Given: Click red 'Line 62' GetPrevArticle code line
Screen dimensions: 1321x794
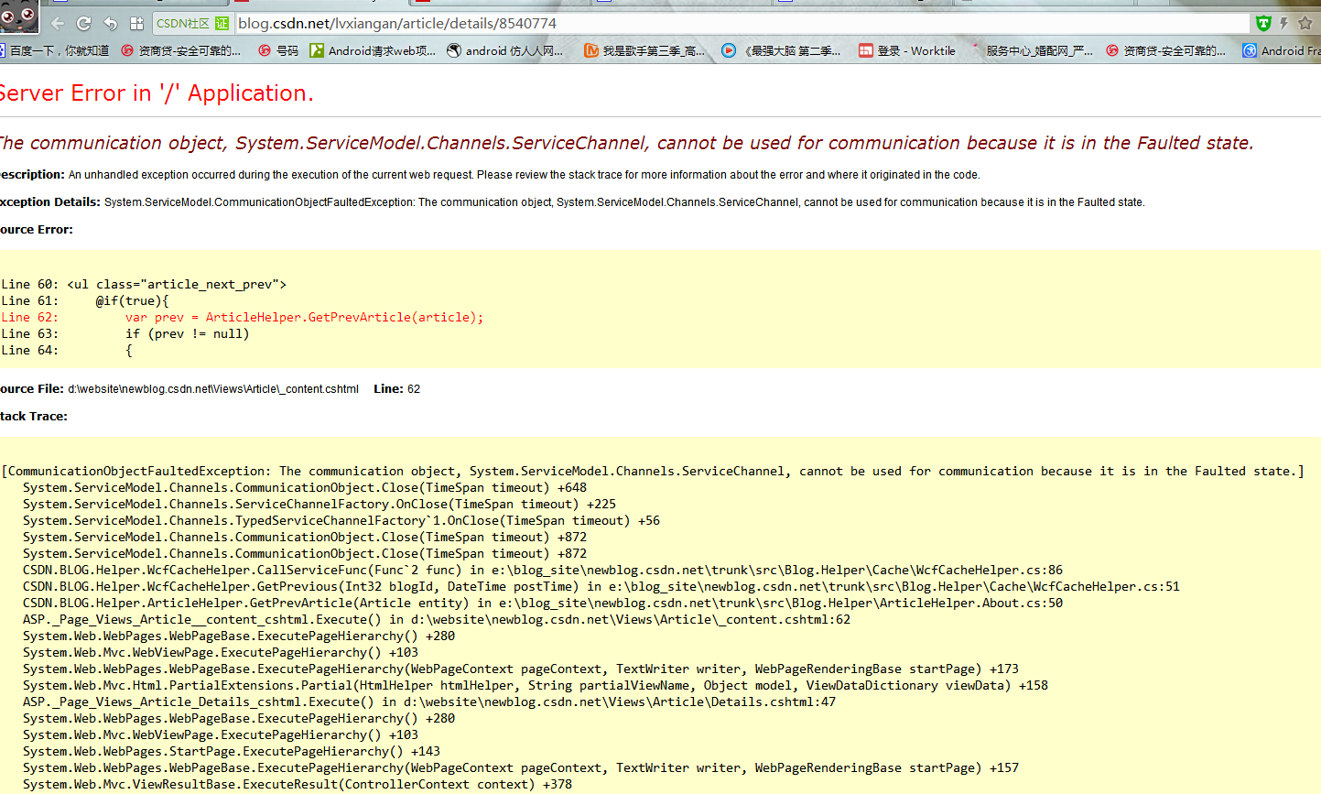Looking at the screenshot, I should point(242,317).
